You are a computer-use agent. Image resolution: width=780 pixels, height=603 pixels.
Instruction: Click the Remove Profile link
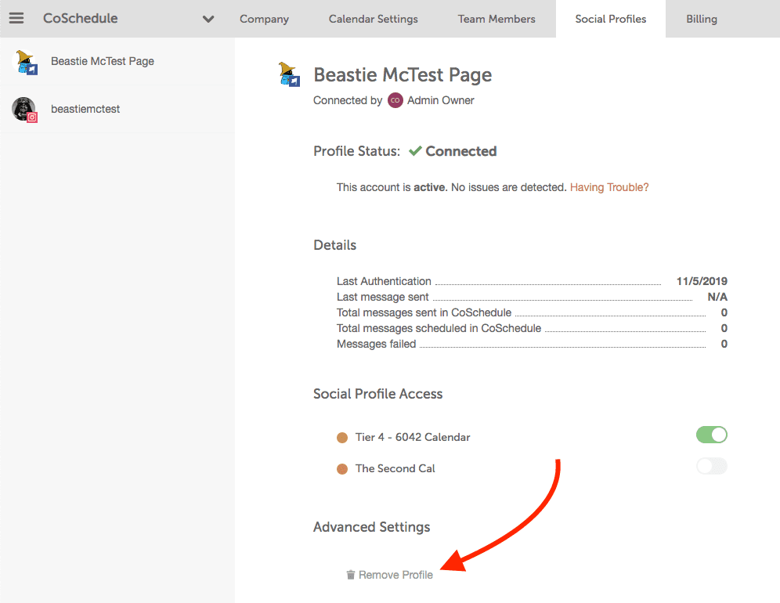point(395,575)
